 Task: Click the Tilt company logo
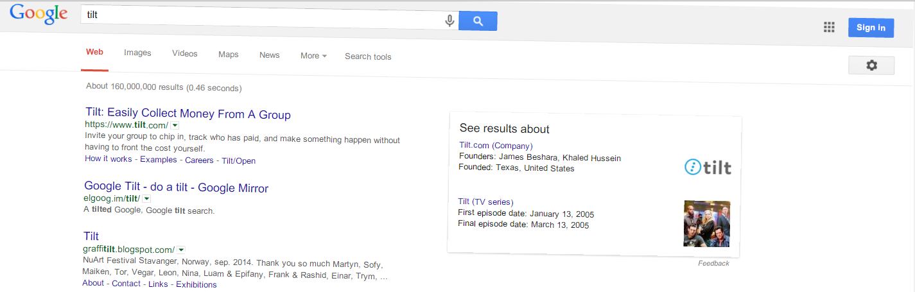pos(708,167)
